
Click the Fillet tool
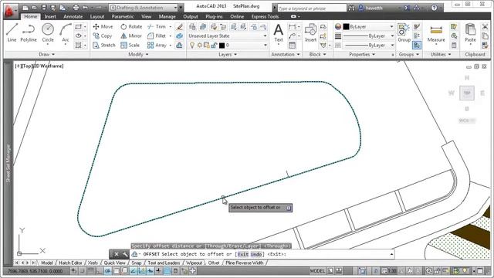click(157, 36)
